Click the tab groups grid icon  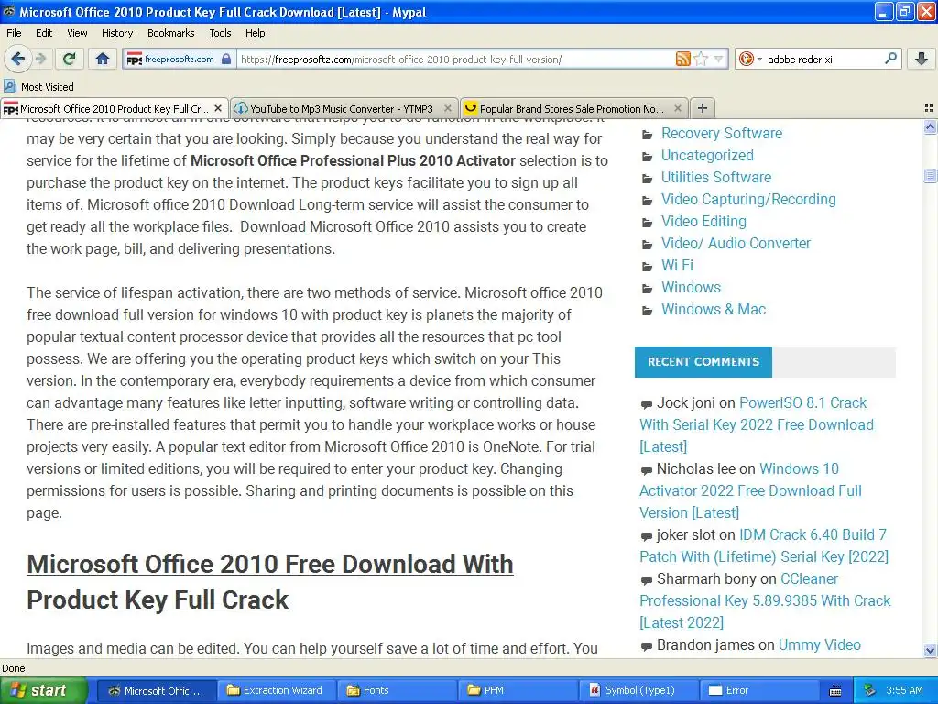[929, 108]
